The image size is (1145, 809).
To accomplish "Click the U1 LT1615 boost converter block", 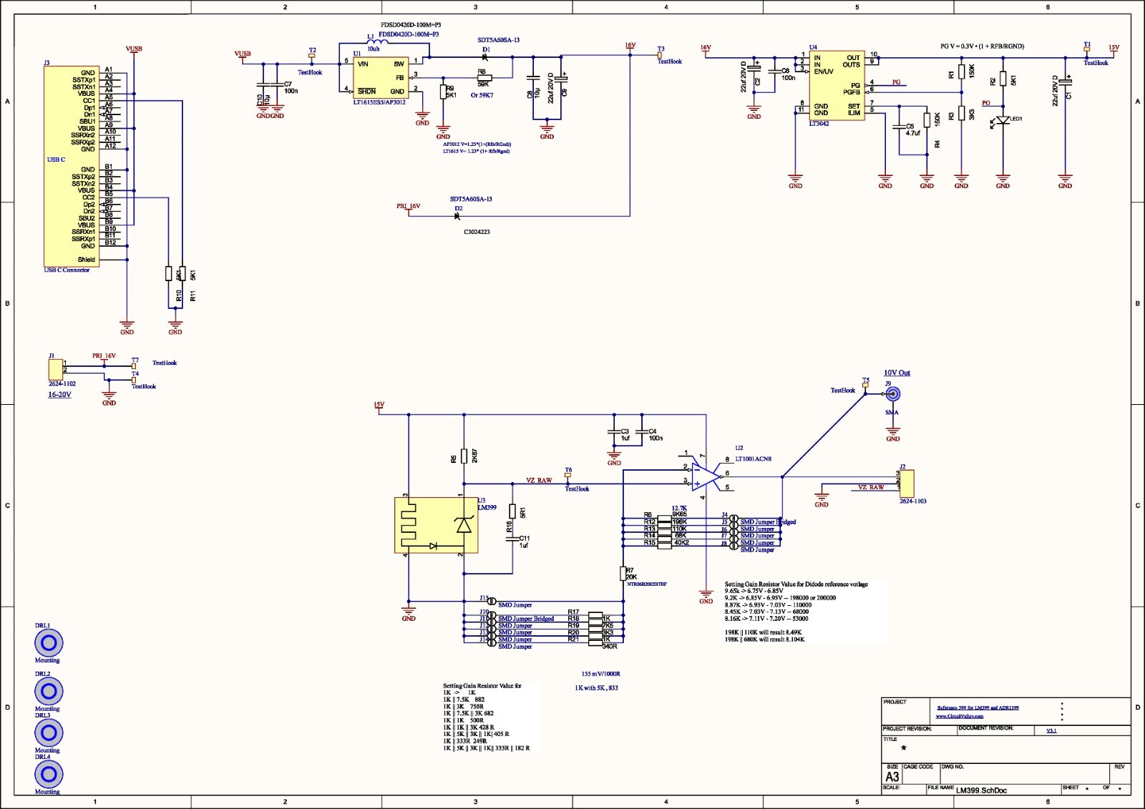I will pyautogui.click(x=381, y=78).
